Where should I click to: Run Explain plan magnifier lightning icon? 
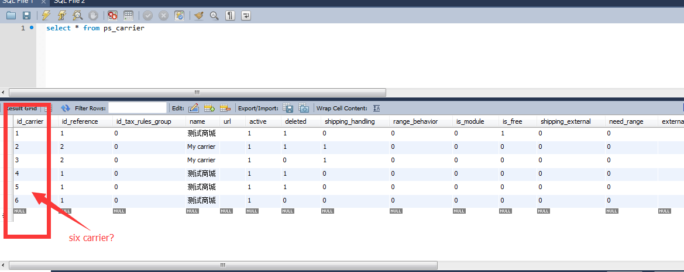pos(78,16)
